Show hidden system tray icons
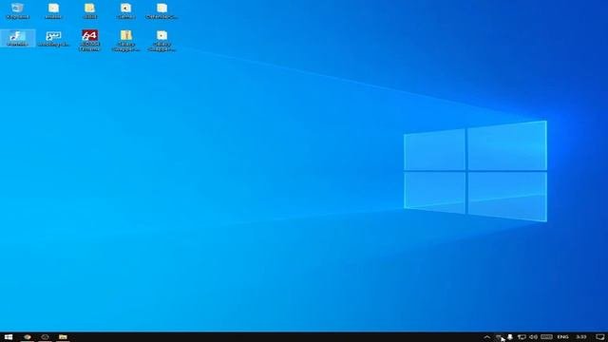Image resolution: width=608 pixels, height=342 pixels. [487, 337]
